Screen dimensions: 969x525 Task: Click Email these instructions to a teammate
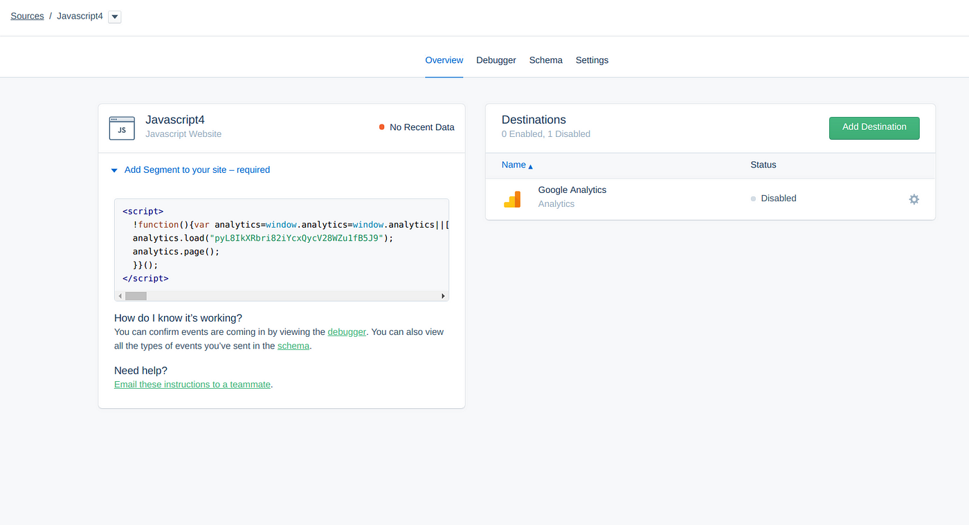click(192, 385)
